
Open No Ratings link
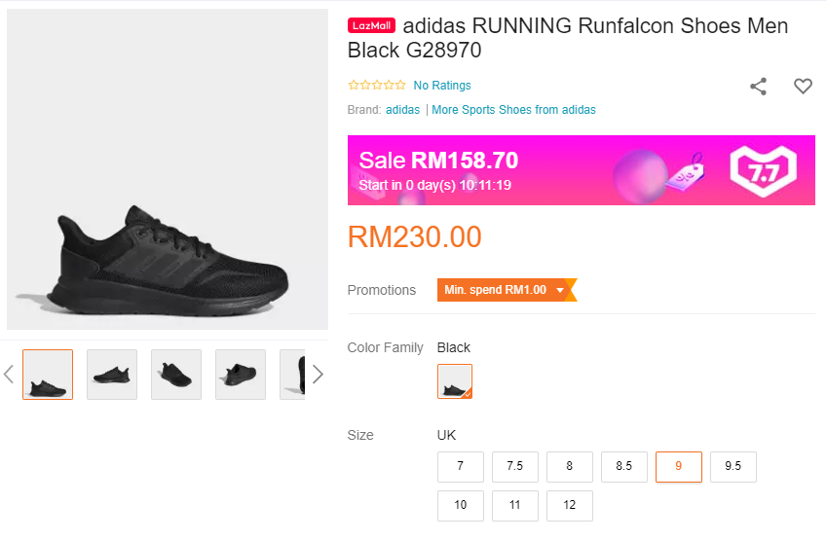pyautogui.click(x=442, y=86)
